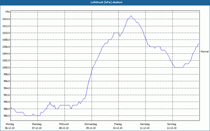Screen dimensions: 210x131
Task: Click the date 08.12.10
Action: click(64, 128)
